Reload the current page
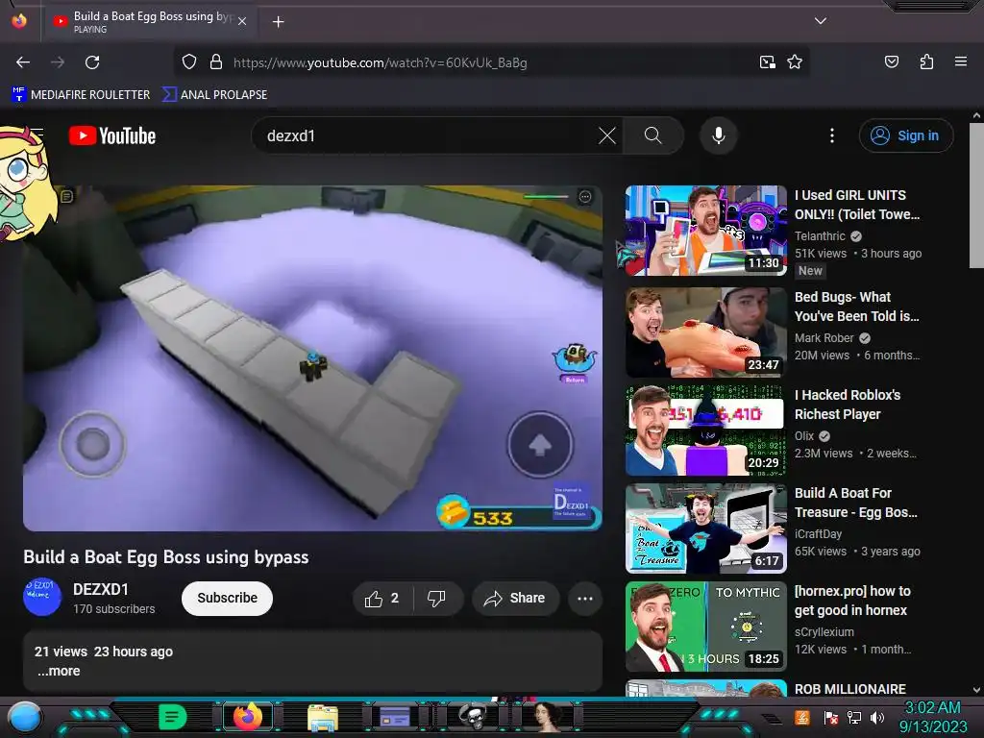This screenshot has height=738, width=984. click(92, 62)
